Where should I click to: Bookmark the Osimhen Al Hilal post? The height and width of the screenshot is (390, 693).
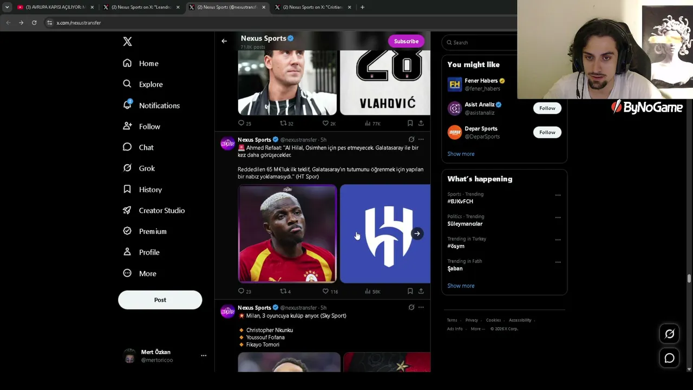[x=410, y=291]
